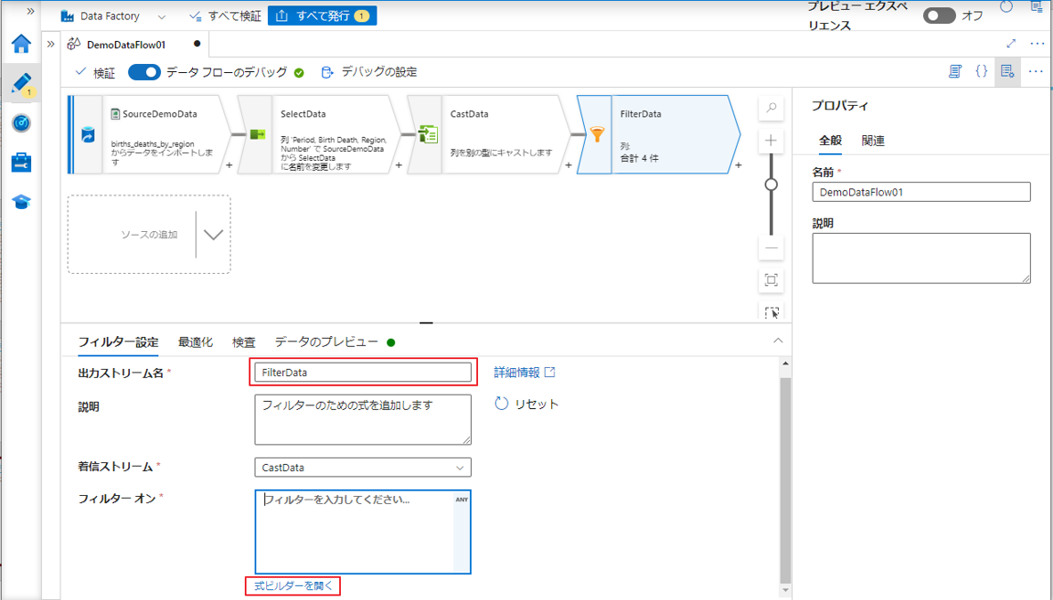Image resolution: width=1053 pixels, height=600 pixels.
Task: Toggle data flow debug switch
Action: click(x=144, y=72)
